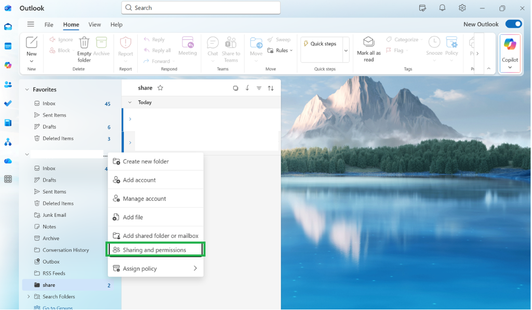Choose Manage account menu entry

tap(156, 199)
